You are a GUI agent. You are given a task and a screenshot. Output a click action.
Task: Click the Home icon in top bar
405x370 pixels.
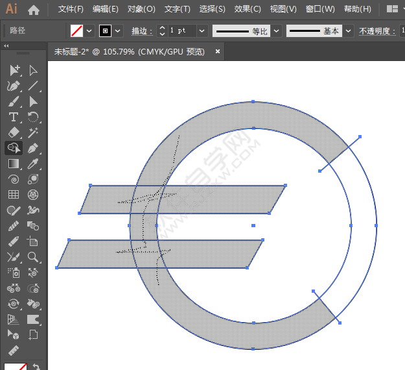[x=34, y=9]
